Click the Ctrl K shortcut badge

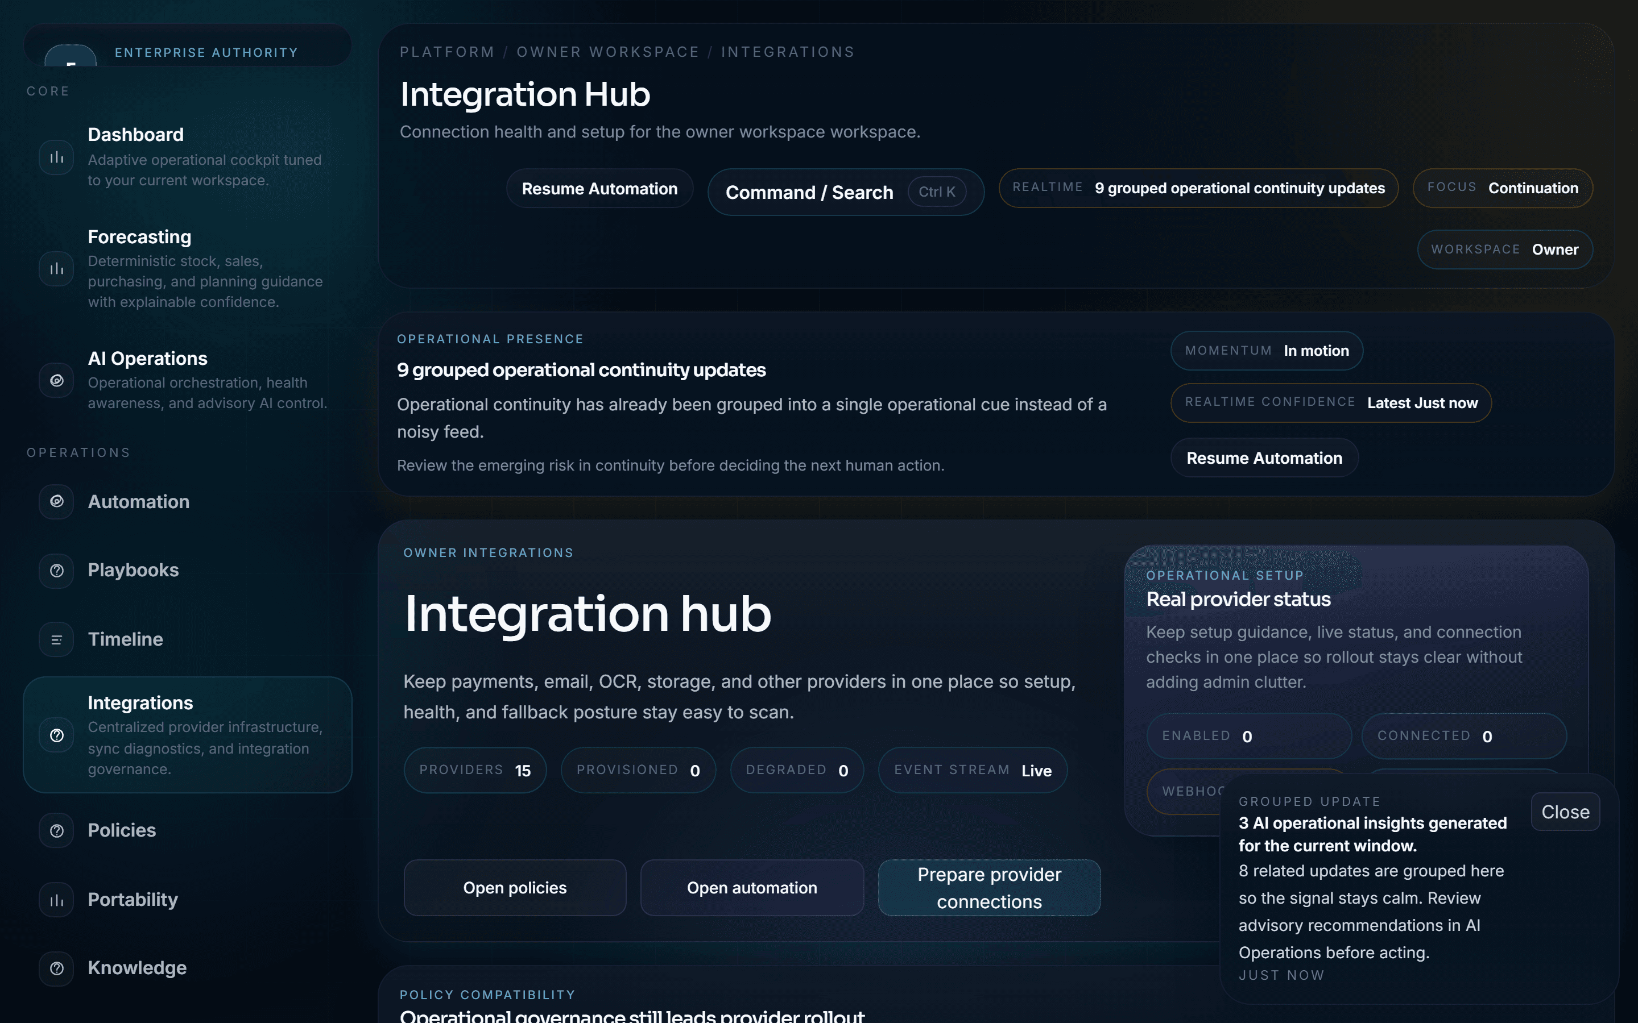pos(937,192)
